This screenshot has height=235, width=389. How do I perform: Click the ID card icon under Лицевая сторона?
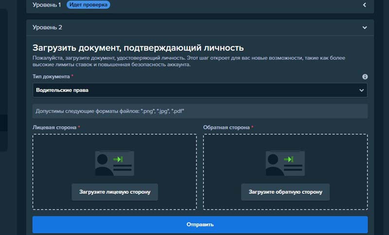tap(114, 163)
